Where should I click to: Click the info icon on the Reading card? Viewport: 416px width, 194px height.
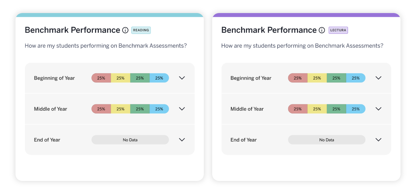click(125, 30)
